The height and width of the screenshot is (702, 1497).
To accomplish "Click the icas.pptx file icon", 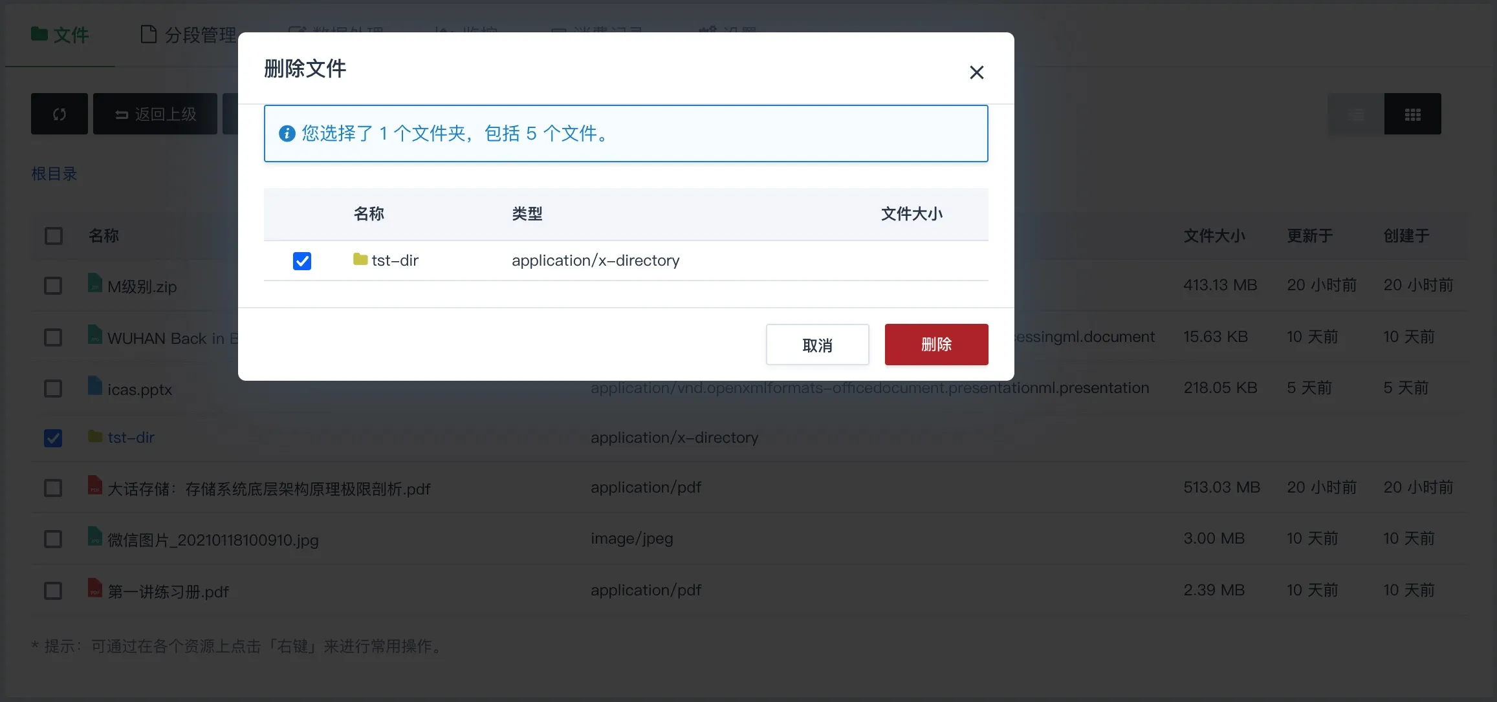I will click(x=95, y=387).
